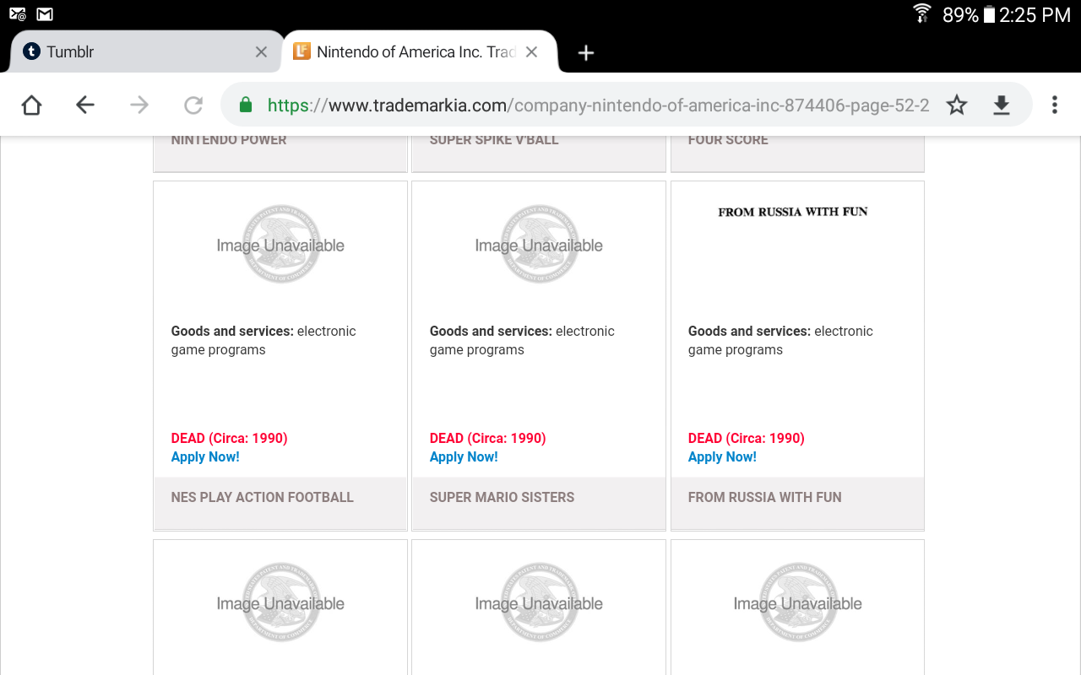Tap the Wi-Fi status icon
Viewport: 1081px width, 675px height.
922,13
